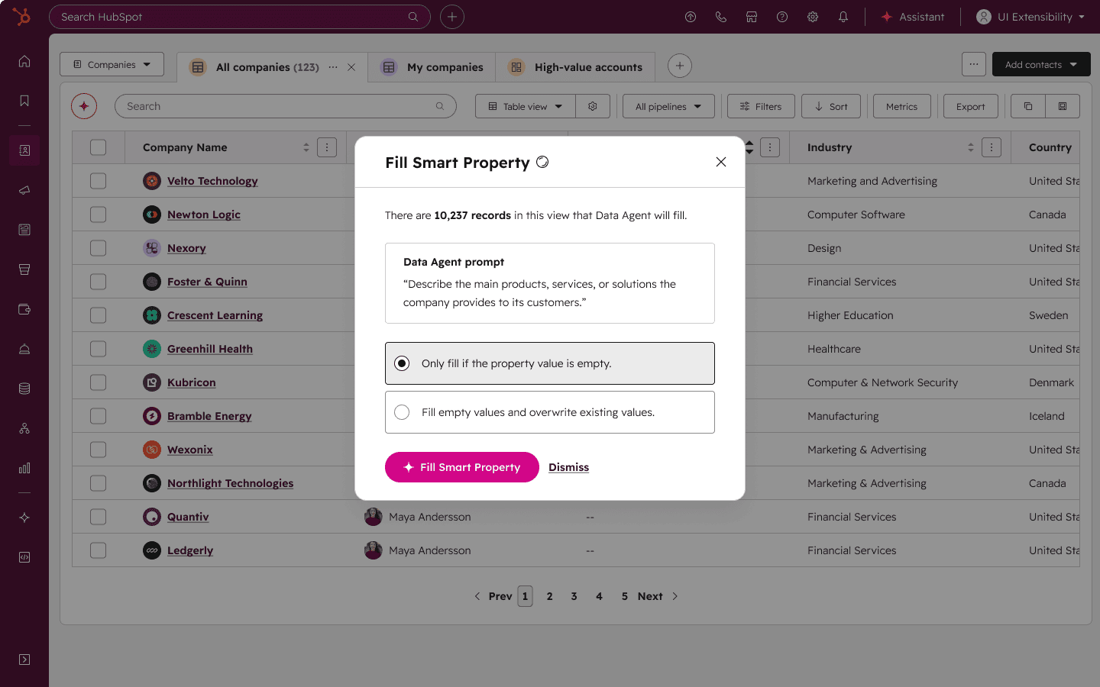Screen dimensions: 1100x687
Task: Open the HubSpot marketplace icon
Action: point(752,16)
